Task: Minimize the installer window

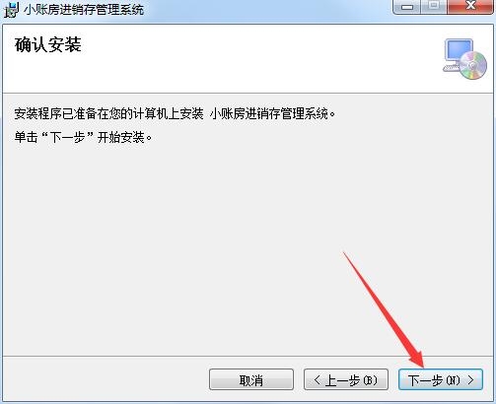Action: [407, 7]
